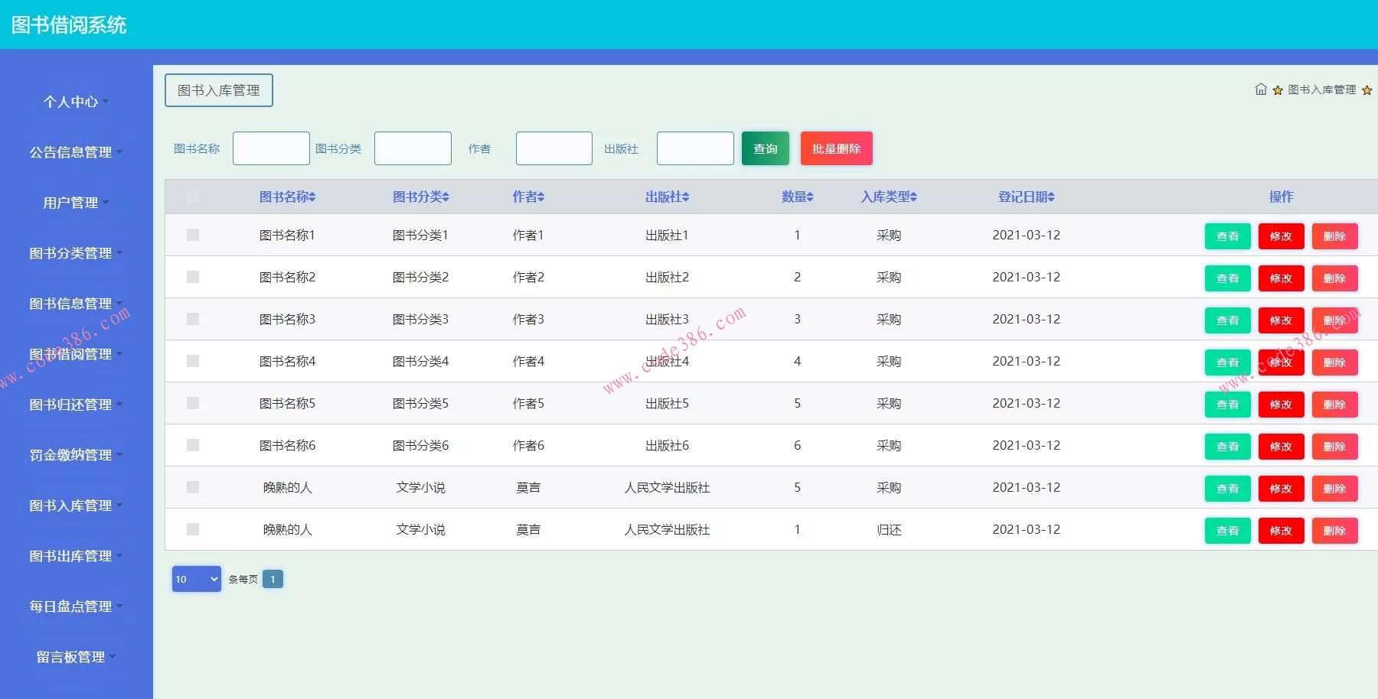Open the per-page count dropdown showing 10
This screenshot has width=1378, height=699.
point(196,579)
